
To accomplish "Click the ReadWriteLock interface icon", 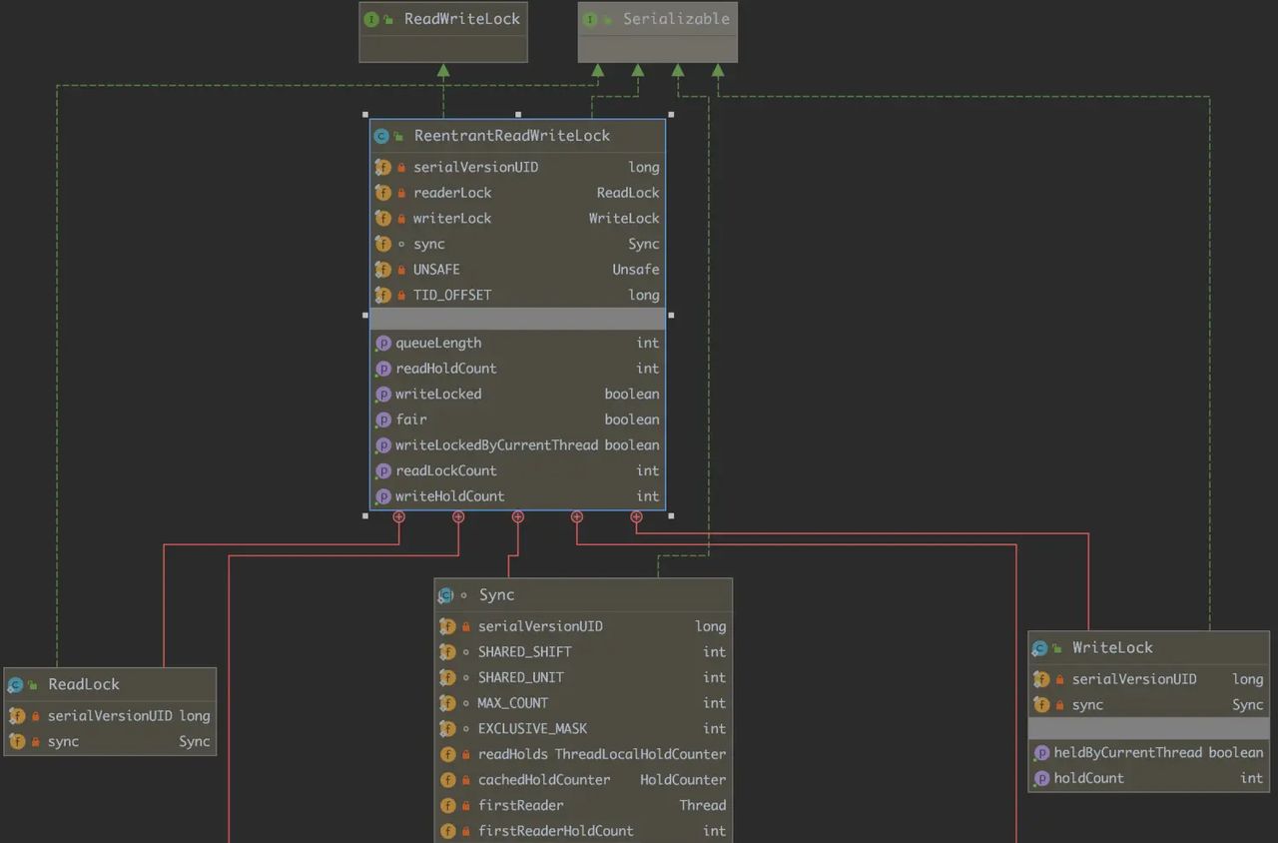I will click(x=371, y=19).
